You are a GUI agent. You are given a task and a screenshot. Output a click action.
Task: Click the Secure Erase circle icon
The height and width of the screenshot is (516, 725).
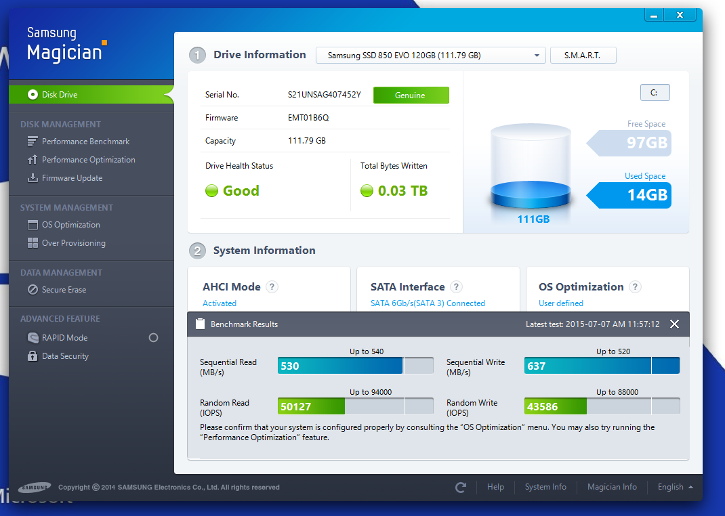click(x=33, y=290)
